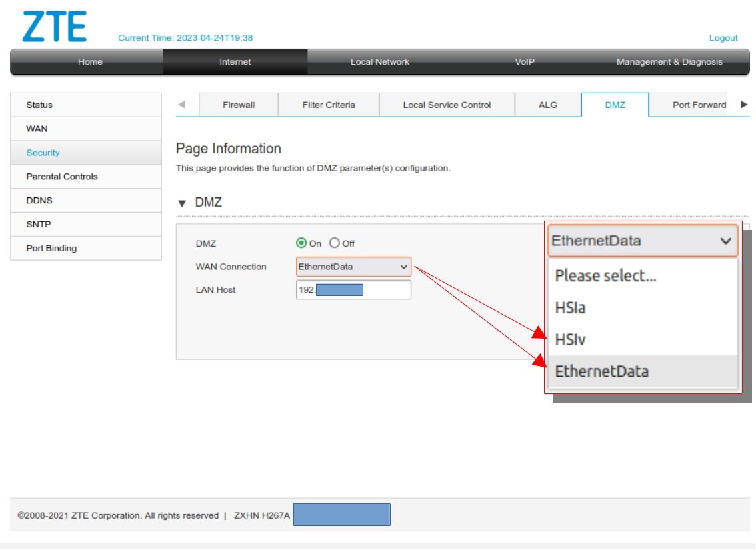This screenshot has height=550, width=756.
Task: Click the ZTE logo
Action: coord(55,27)
